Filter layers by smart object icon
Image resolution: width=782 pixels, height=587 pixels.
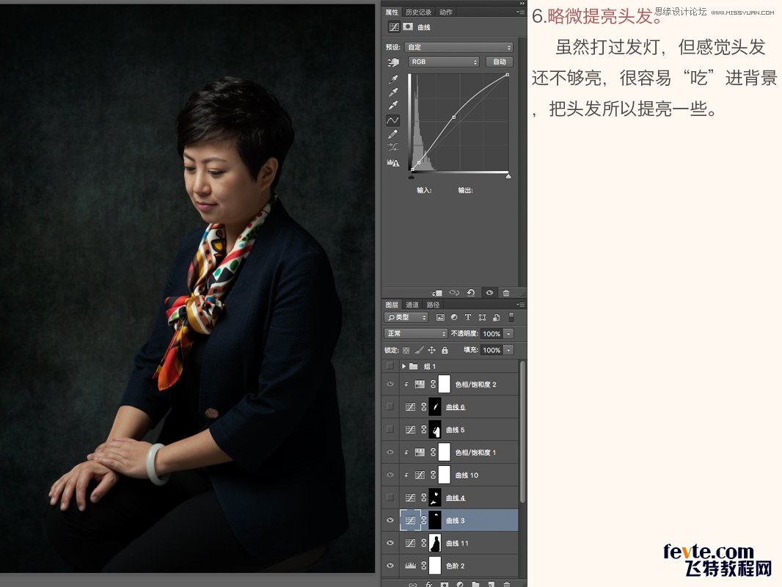click(x=496, y=317)
